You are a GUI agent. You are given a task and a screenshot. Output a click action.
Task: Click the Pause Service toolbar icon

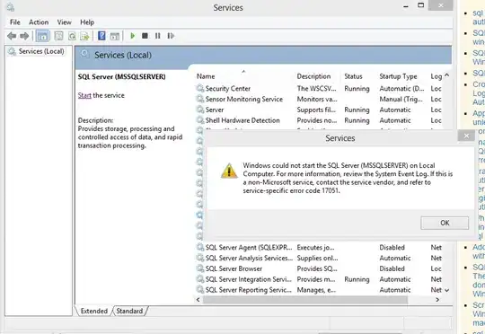[x=158, y=36]
